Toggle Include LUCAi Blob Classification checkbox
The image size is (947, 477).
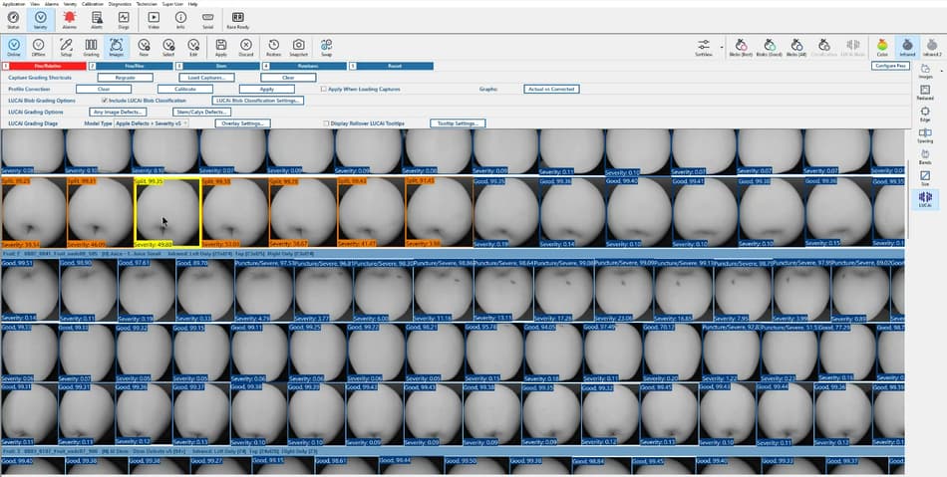(105, 101)
